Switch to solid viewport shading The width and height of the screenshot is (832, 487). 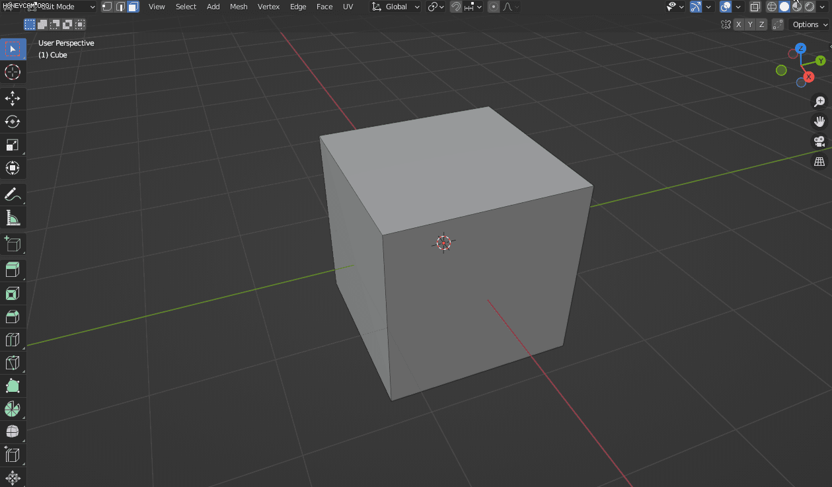784,7
